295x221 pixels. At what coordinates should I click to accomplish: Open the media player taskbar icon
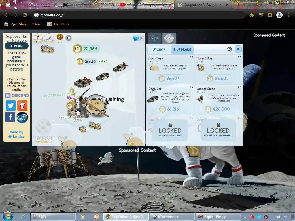pyautogui.click(x=83, y=217)
